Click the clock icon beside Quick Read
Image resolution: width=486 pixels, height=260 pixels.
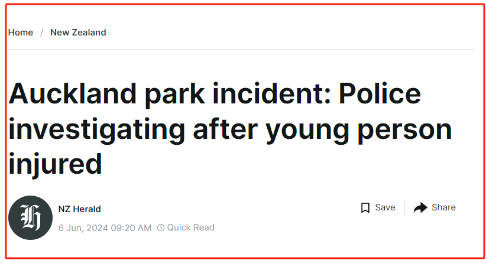click(161, 227)
